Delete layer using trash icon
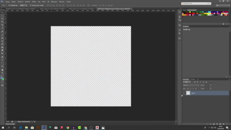This screenshot has height=130, width=231. [x=227, y=124]
